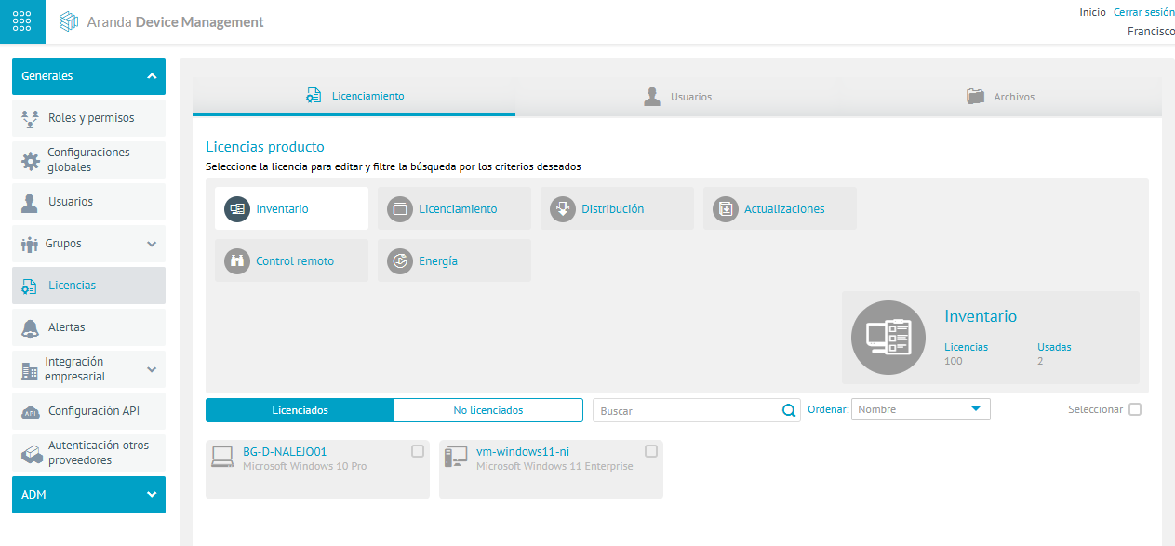Open the app grid menu icon
This screenshot has width=1175, height=546.
(22, 21)
